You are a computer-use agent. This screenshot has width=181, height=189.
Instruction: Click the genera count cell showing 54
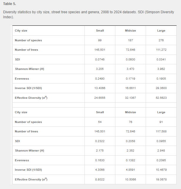(x=100, y=122)
